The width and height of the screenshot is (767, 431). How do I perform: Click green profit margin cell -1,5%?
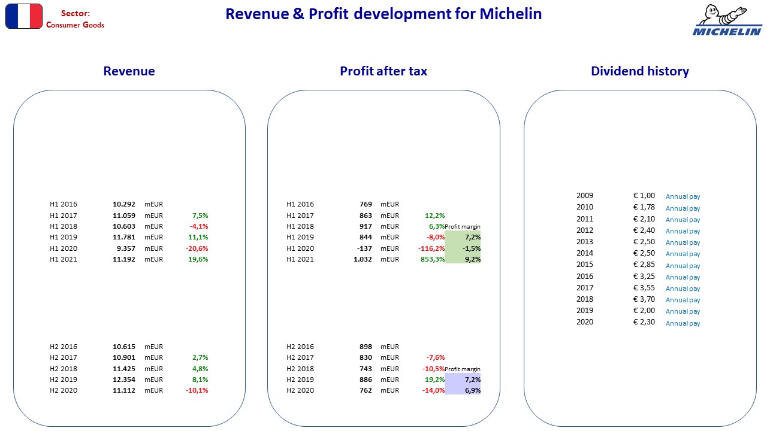click(x=463, y=248)
